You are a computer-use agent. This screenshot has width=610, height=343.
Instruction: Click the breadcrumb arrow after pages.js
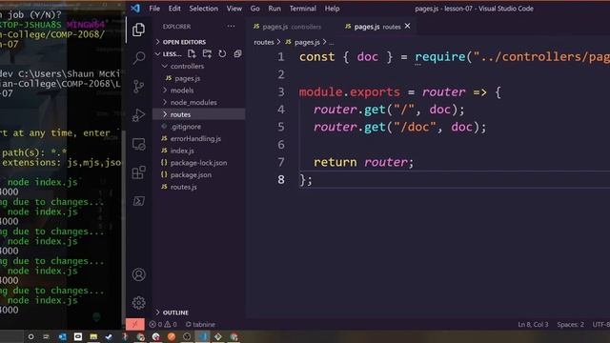(x=324, y=42)
